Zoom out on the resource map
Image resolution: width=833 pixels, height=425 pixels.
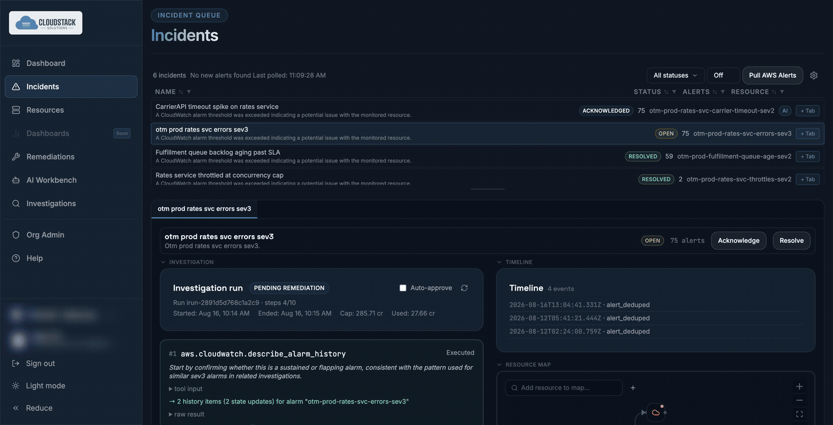point(800,401)
